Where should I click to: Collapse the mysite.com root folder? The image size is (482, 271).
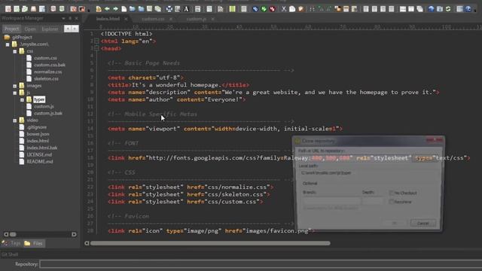tap(8, 44)
